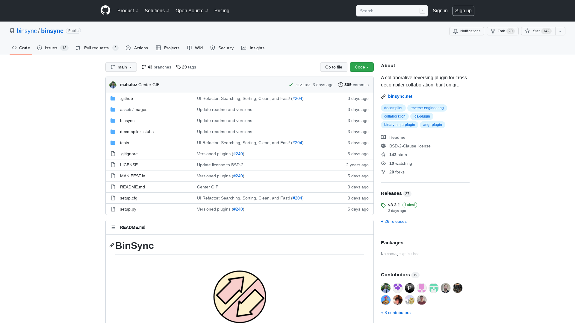Click the + 26 releases link

coord(394,221)
